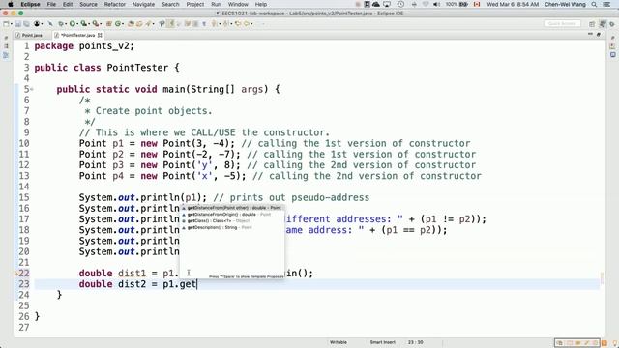The height and width of the screenshot is (348, 619).
Task: Open the Eclipse application menu
Action: pos(30,4)
